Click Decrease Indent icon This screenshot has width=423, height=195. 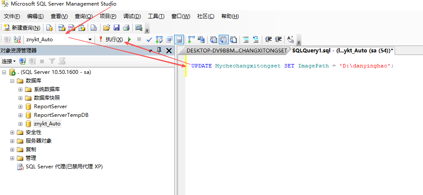pos(268,40)
